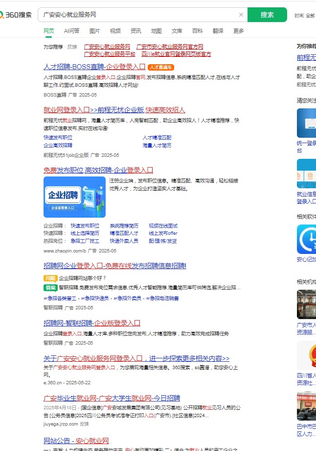Open the 时间: 全部 filter dropdown
The width and height of the screenshot is (316, 451).
click(x=304, y=16)
